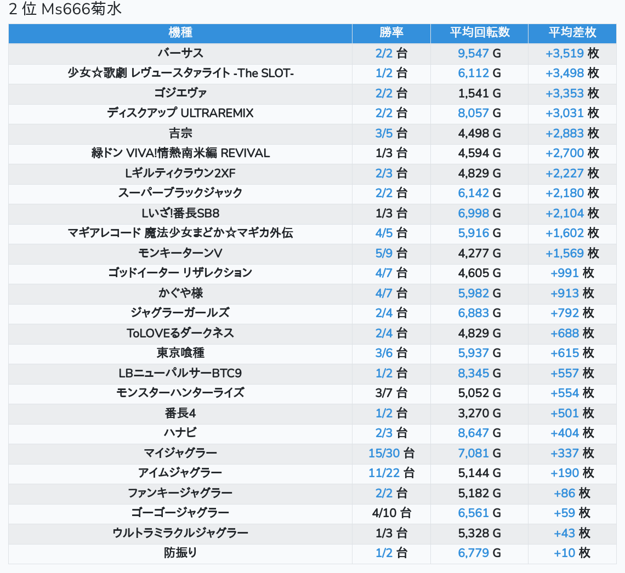This screenshot has height=573, width=625.
Task: Select LBニューパルサーBTC9 machine name
Action: coord(180,374)
